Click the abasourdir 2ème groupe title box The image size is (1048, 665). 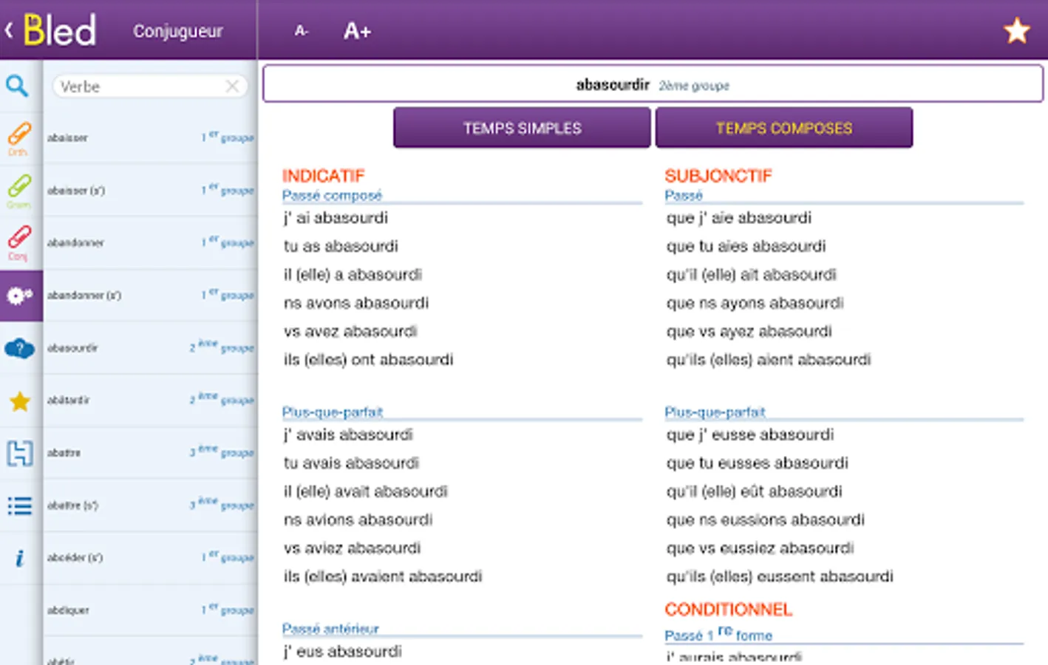pyautogui.click(x=653, y=84)
